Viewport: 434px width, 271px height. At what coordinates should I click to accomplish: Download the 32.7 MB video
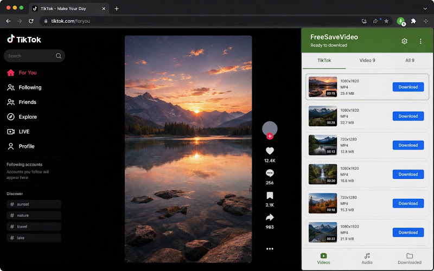(408, 116)
